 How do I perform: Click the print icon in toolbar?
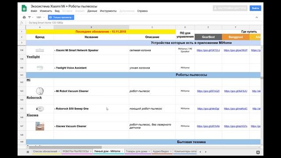pyautogui.click(x=24, y=18)
